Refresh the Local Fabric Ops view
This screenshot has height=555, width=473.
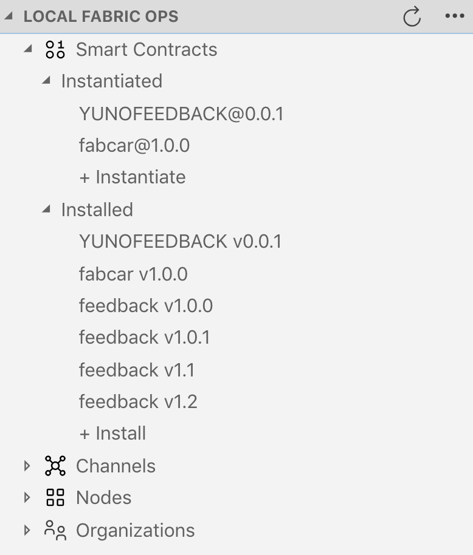412,16
